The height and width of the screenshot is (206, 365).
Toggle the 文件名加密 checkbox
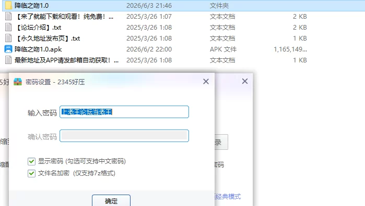(31, 173)
